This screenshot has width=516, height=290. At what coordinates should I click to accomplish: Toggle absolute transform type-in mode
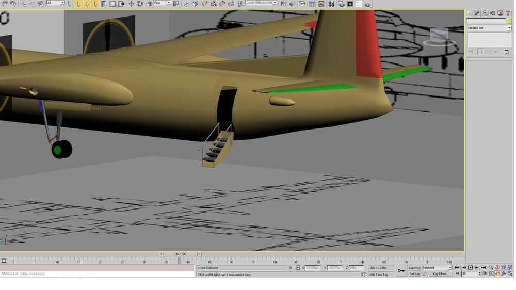[298, 268]
